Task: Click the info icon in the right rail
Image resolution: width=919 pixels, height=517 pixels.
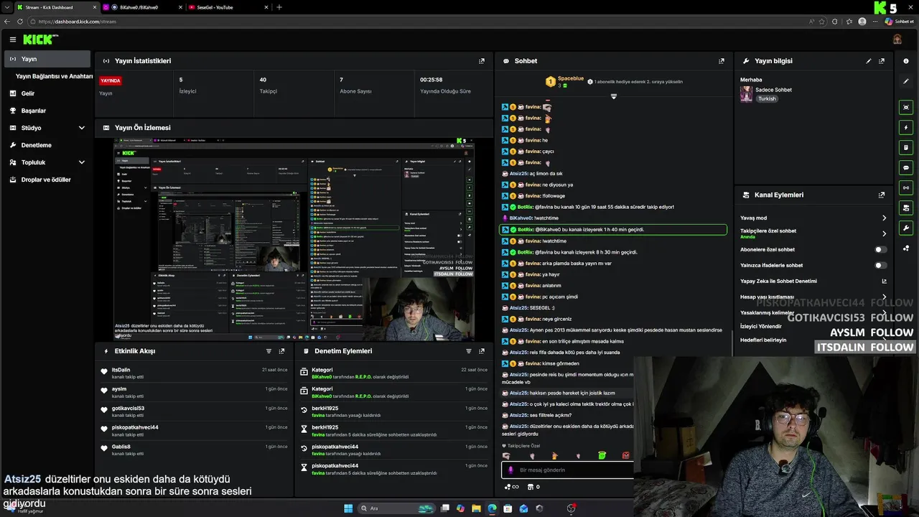Action: [906, 61]
